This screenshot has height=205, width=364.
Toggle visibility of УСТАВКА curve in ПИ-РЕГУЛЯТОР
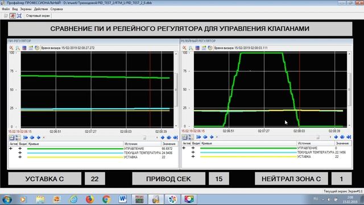point(20,157)
